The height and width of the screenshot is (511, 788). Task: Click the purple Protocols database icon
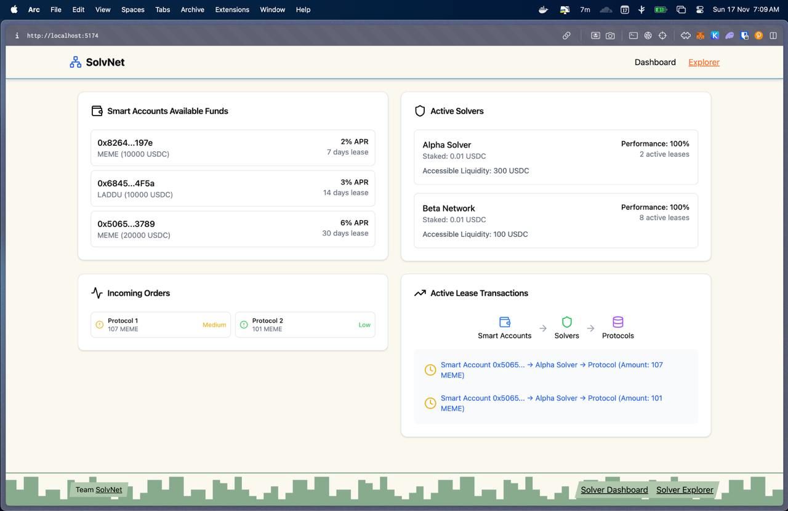[x=617, y=322]
